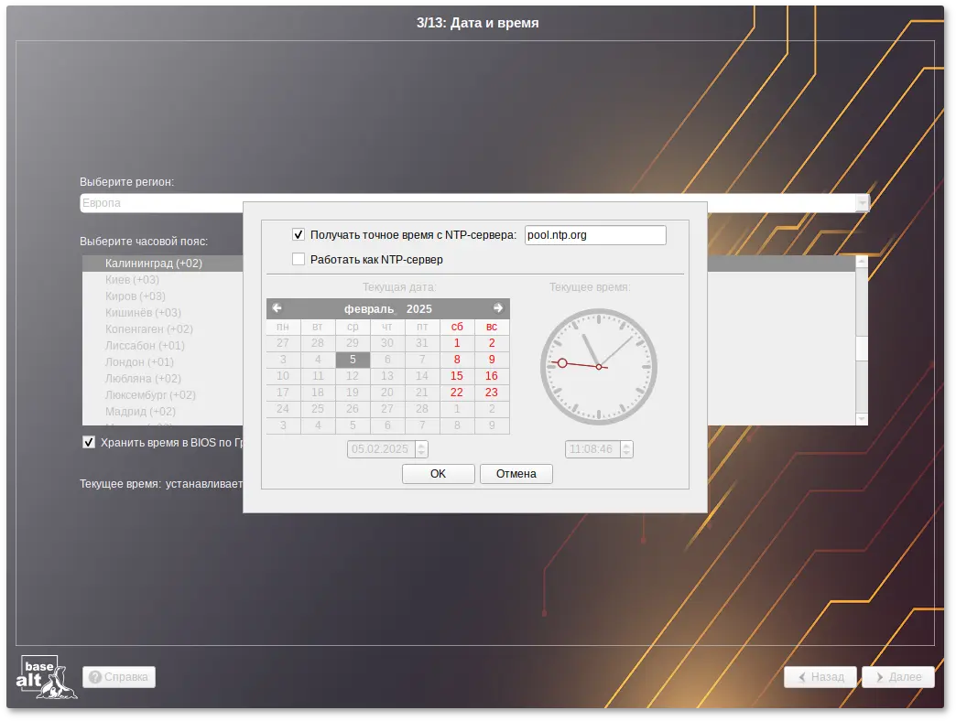
Task: Click the Справка help button
Action: coord(119,677)
